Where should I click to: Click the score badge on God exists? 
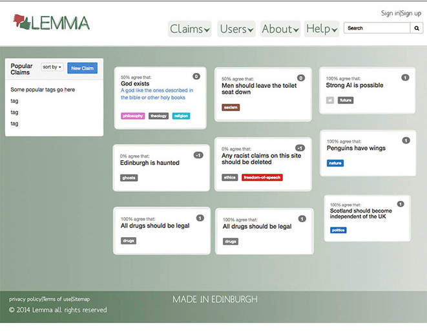[196, 76]
